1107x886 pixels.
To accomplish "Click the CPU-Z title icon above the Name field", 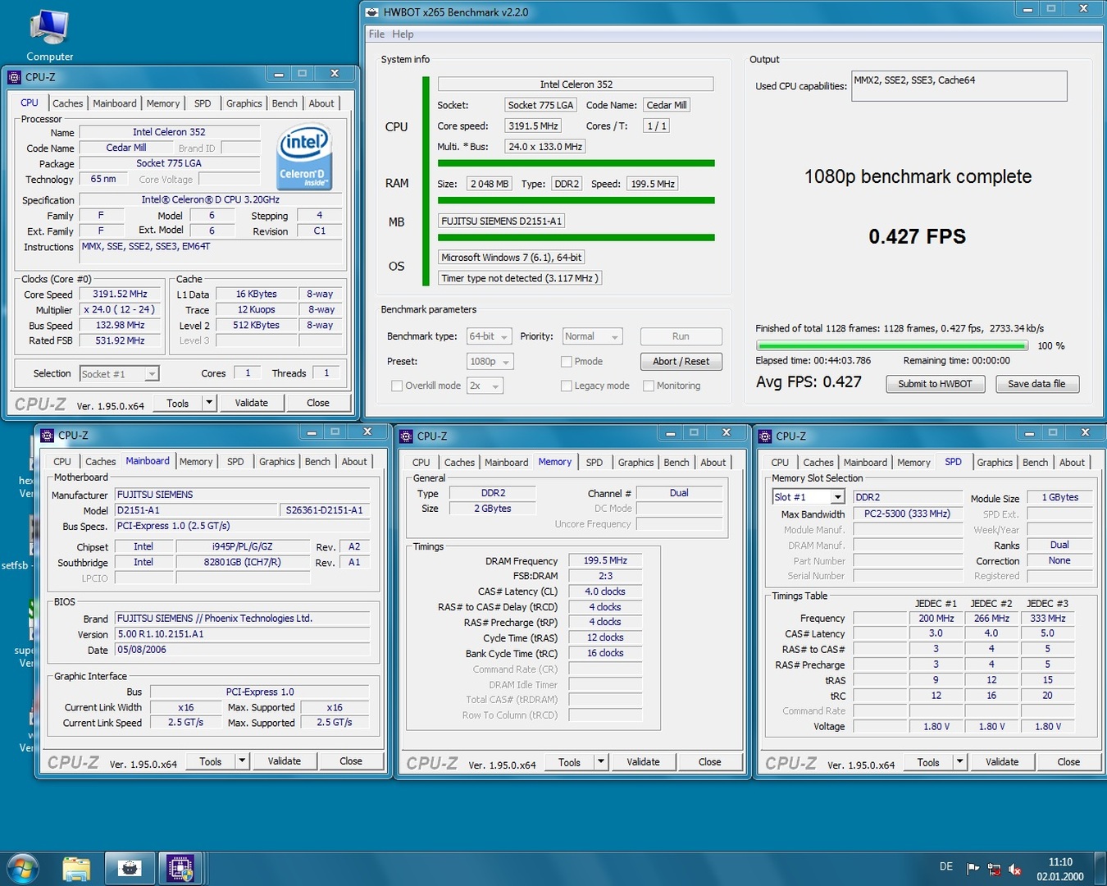I will [14, 77].
